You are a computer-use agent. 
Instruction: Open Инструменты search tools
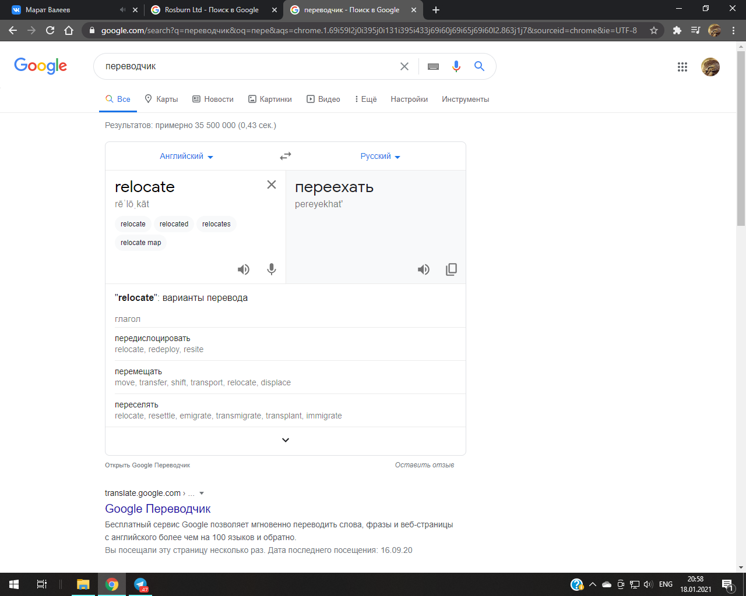tap(466, 99)
